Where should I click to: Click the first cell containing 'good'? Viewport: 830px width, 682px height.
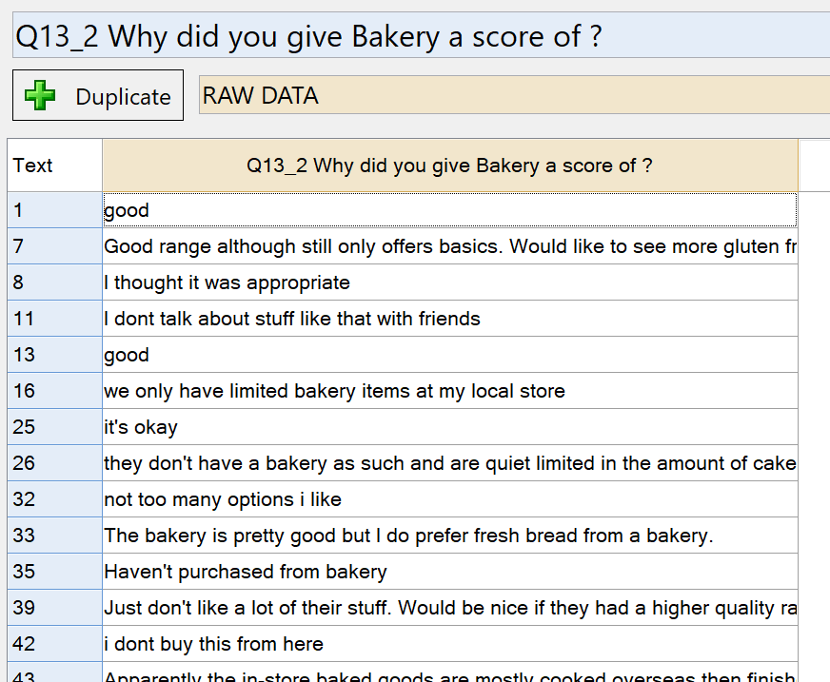click(450, 210)
